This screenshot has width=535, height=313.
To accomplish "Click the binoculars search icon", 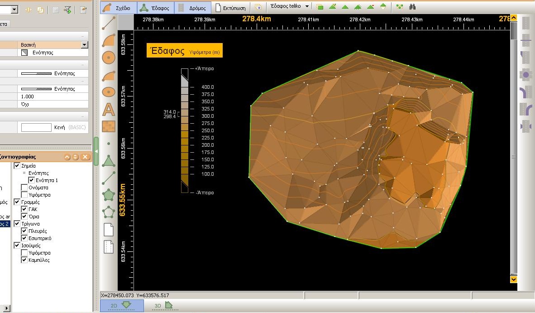I will [412, 7].
